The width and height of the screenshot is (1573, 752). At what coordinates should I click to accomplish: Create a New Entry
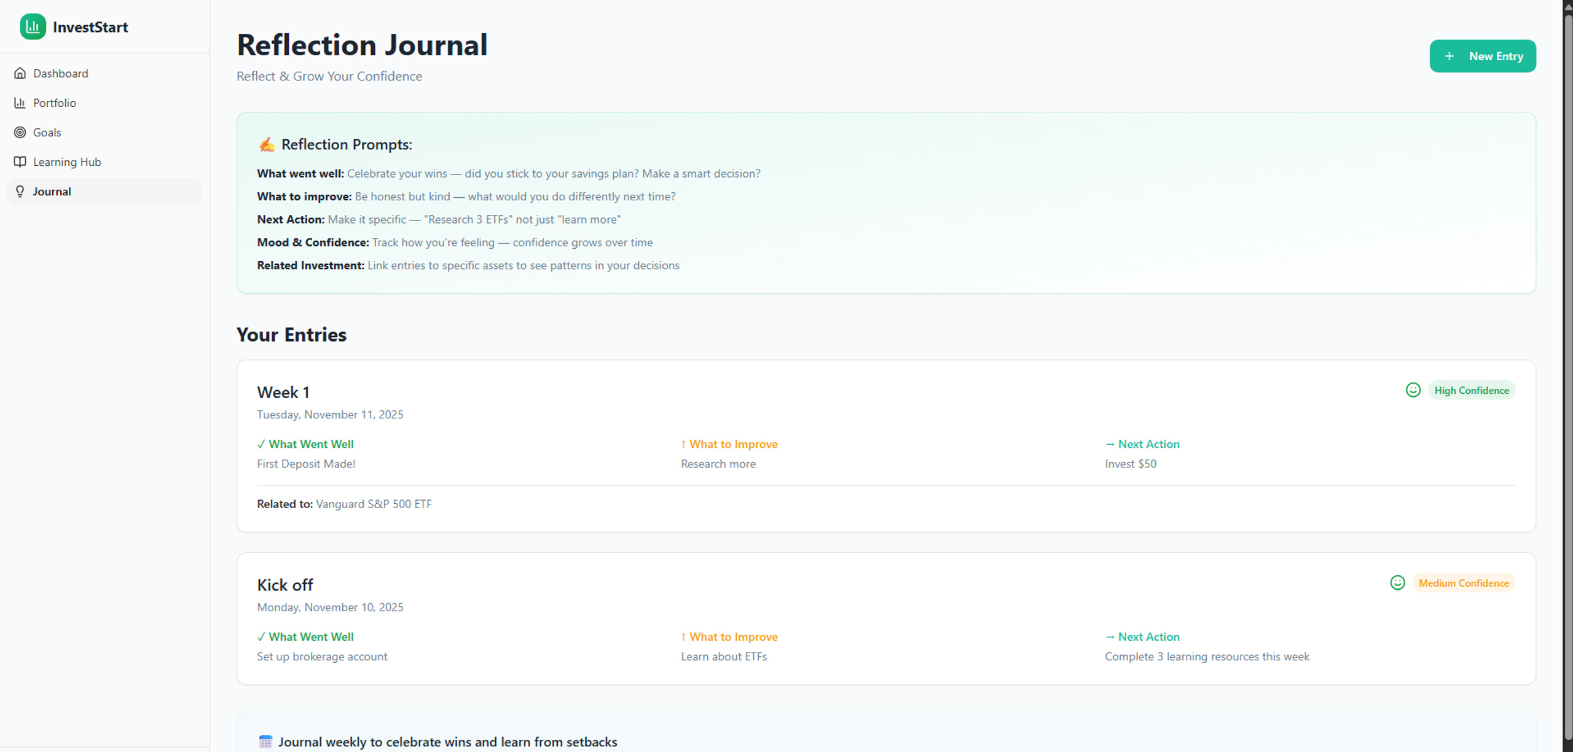[1482, 56]
